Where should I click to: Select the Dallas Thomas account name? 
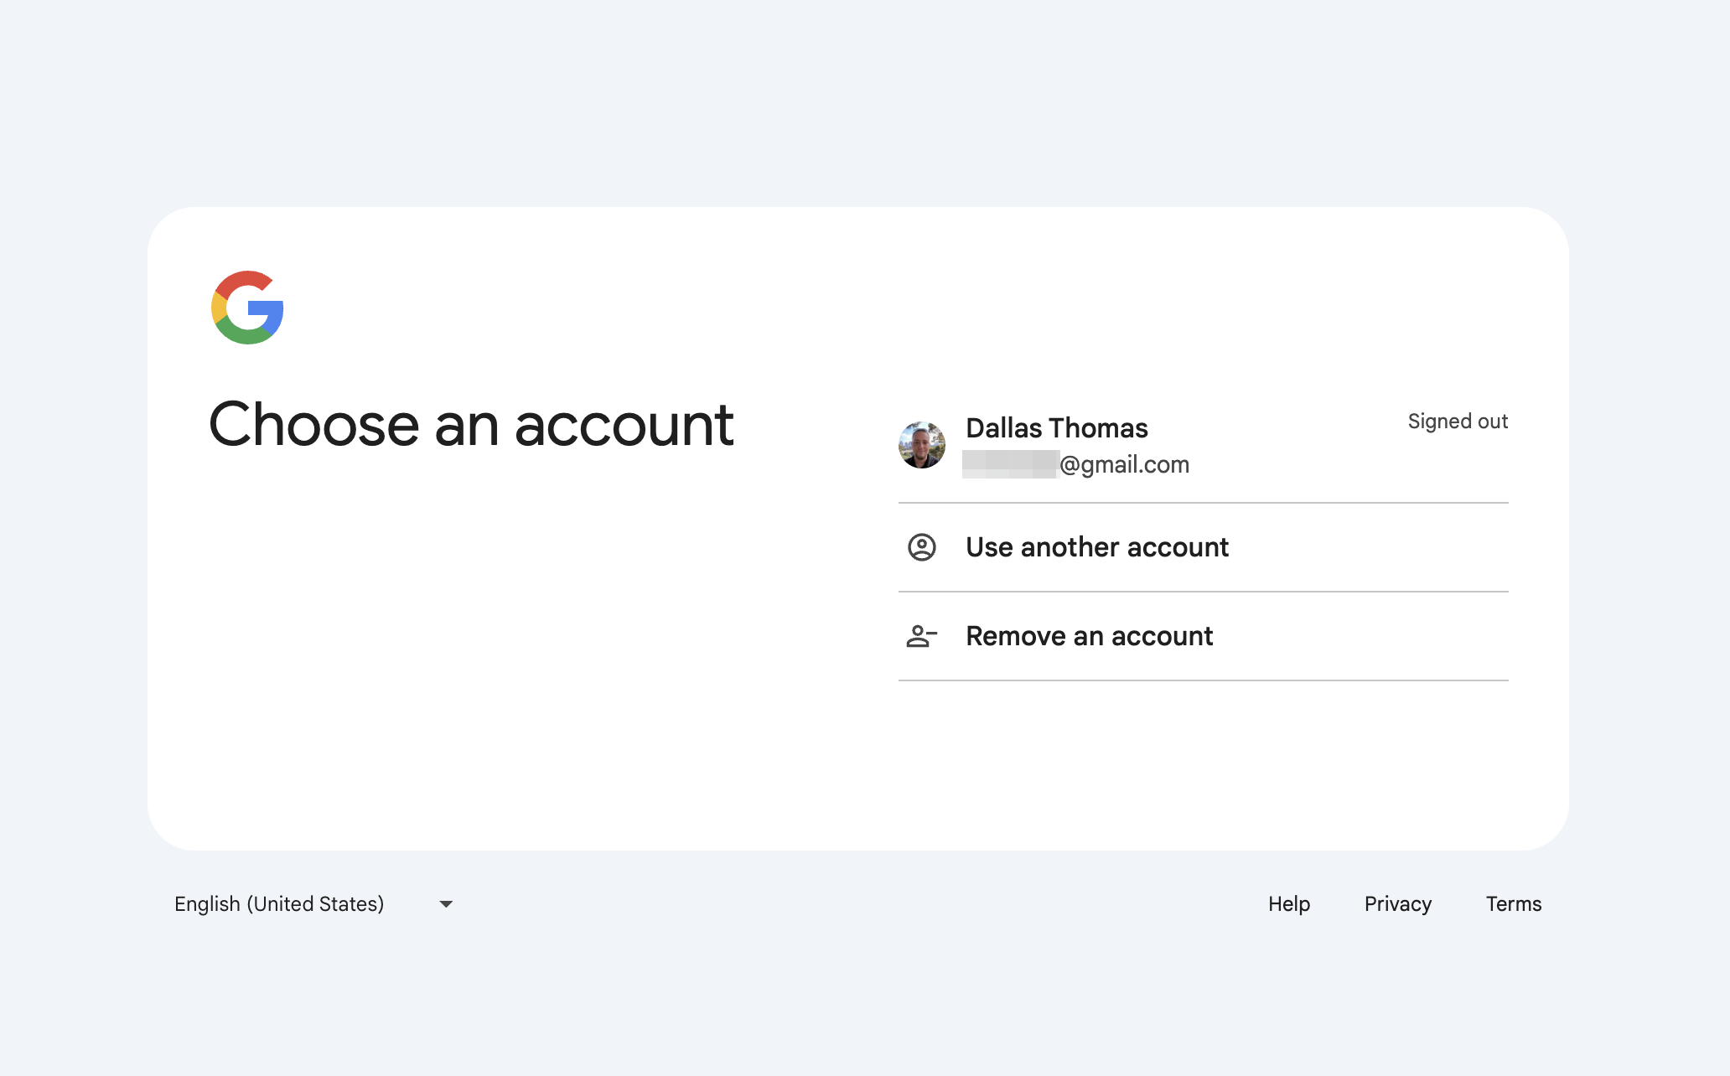[1056, 428]
